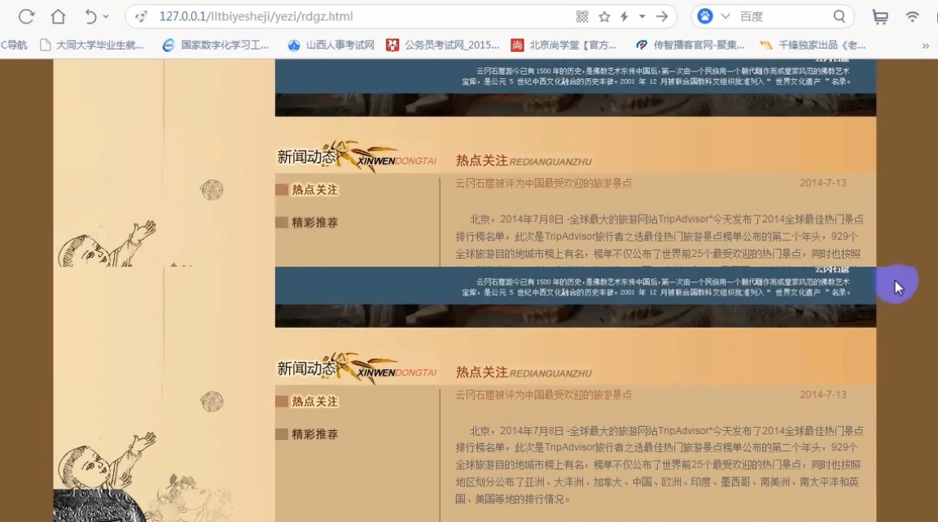This screenshot has width=938, height=522.
Task: Select 热点关注 menu in lower news block
Action: 314,402
